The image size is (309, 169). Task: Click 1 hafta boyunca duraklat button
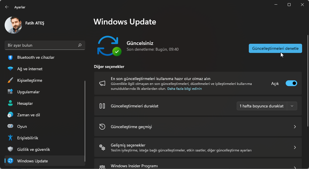point(261,106)
